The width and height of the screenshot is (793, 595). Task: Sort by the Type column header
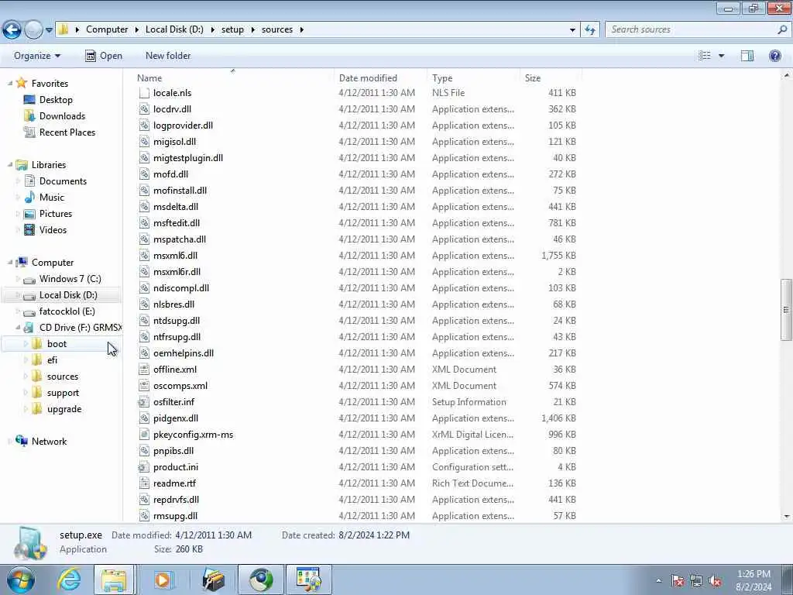point(442,78)
